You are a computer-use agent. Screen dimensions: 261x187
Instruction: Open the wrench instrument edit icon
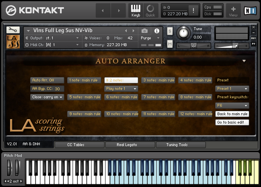click(13, 30)
